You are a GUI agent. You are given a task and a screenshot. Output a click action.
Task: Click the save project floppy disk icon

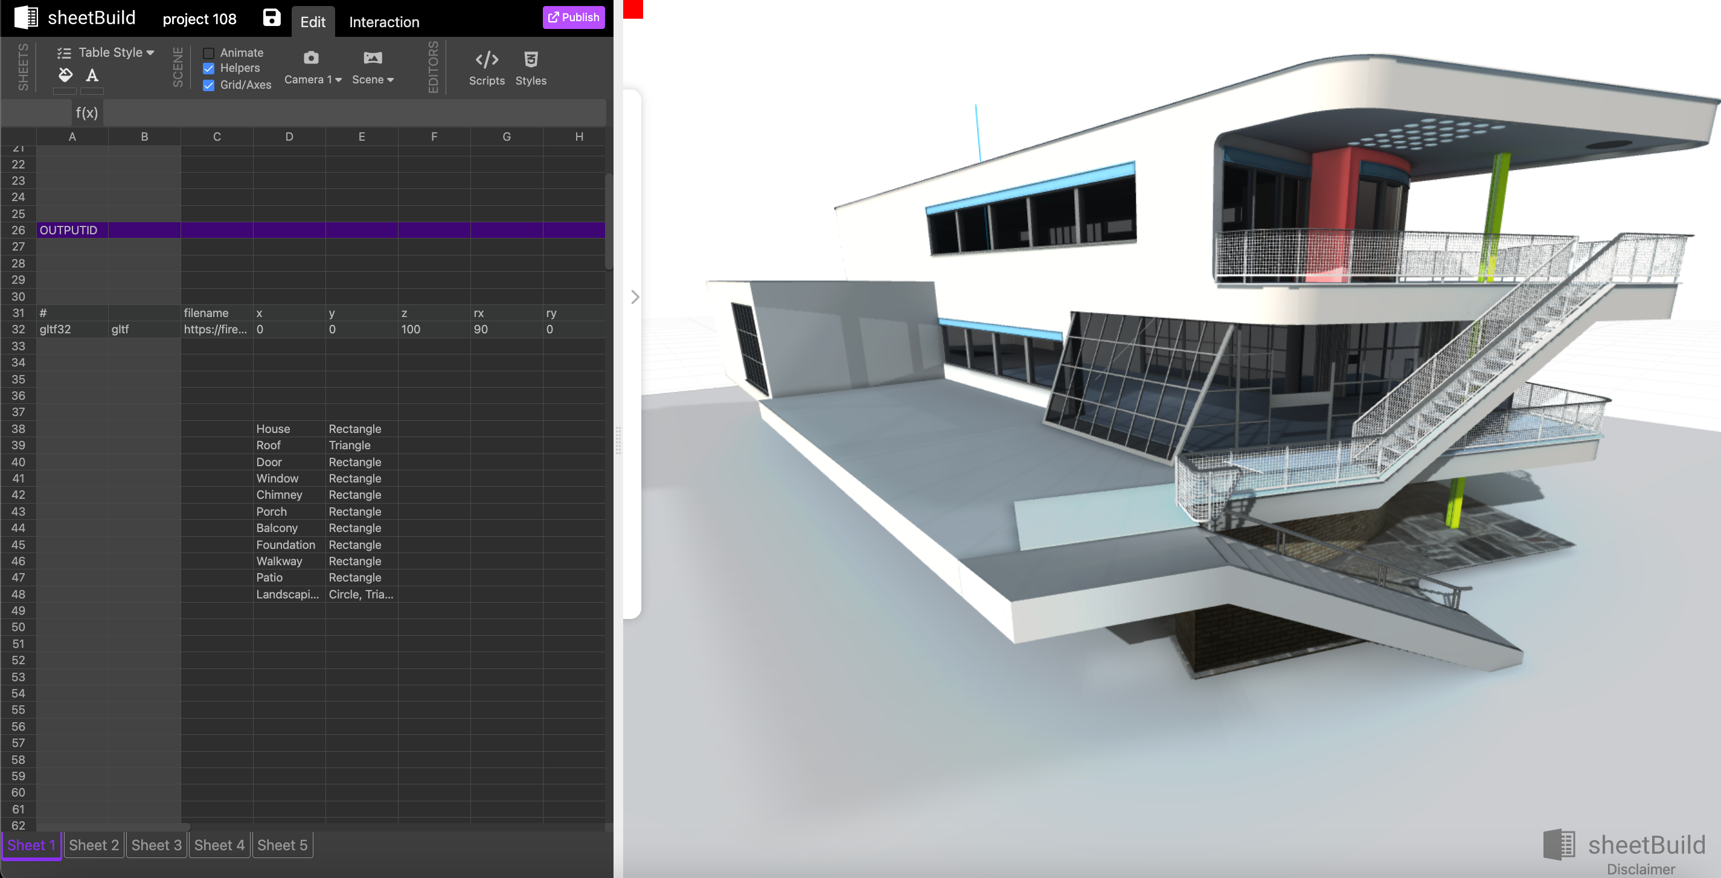pos(271,18)
